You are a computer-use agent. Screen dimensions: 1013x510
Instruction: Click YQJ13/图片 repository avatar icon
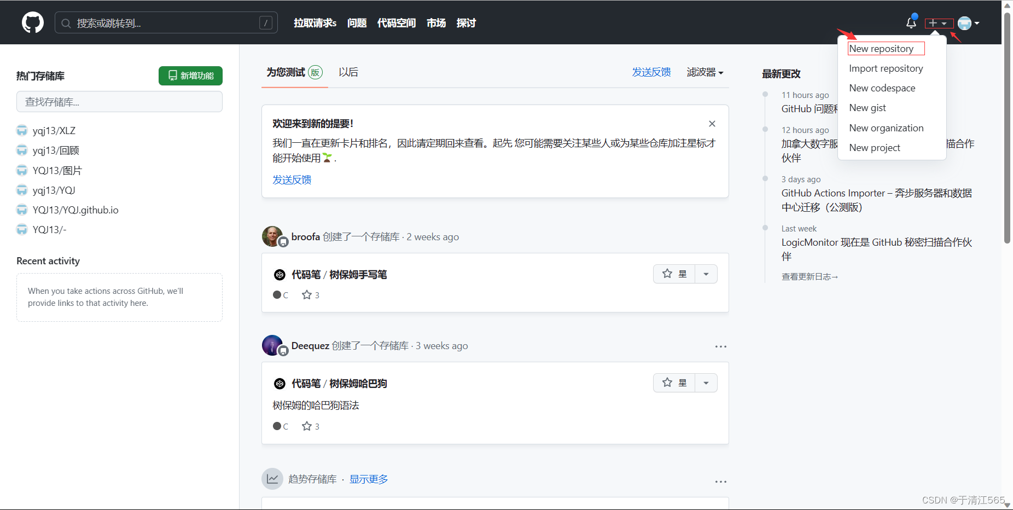22,170
